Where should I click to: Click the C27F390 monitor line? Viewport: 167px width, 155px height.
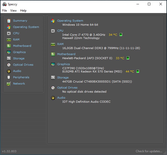pos(83,68)
